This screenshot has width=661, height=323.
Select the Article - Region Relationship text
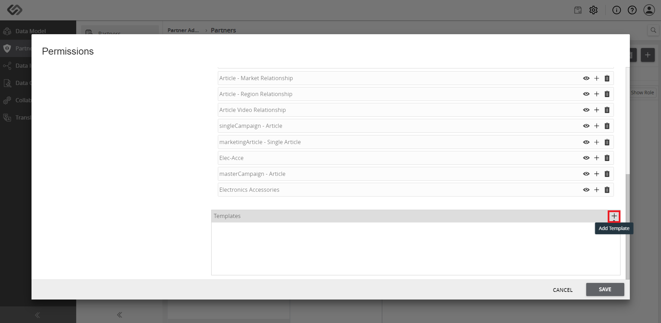(256, 94)
